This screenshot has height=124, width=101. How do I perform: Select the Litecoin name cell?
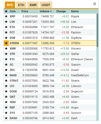[76, 86]
